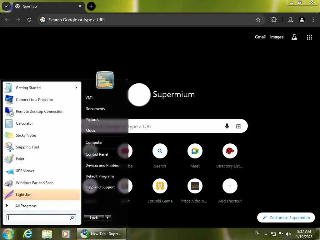The width and height of the screenshot is (320, 240).
Task: Select the New Tab browser tab
Action: coord(48,6)
